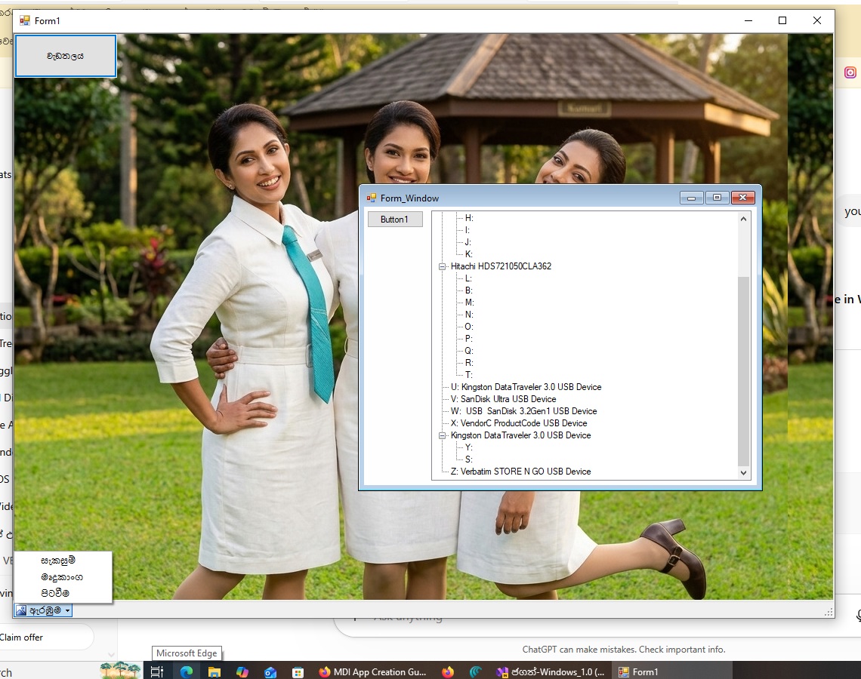Click the teal swirl taskbar icon

476,672
